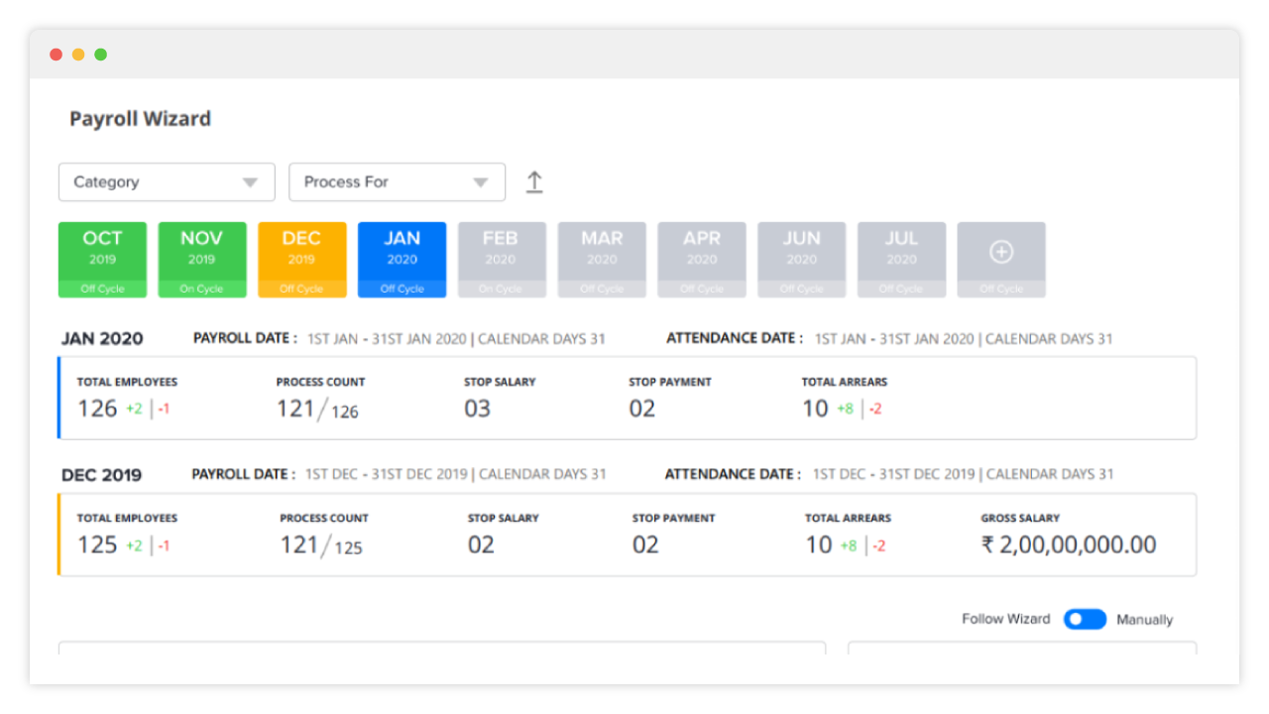Select the JAN 2020 month tile
Image resolution: width=1269 pixels, height=714 pixels.
(402, 259)
